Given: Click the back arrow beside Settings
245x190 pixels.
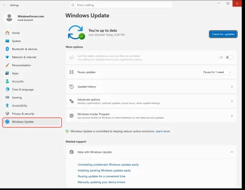Looking at the screenshot, I should pos(4,5).
